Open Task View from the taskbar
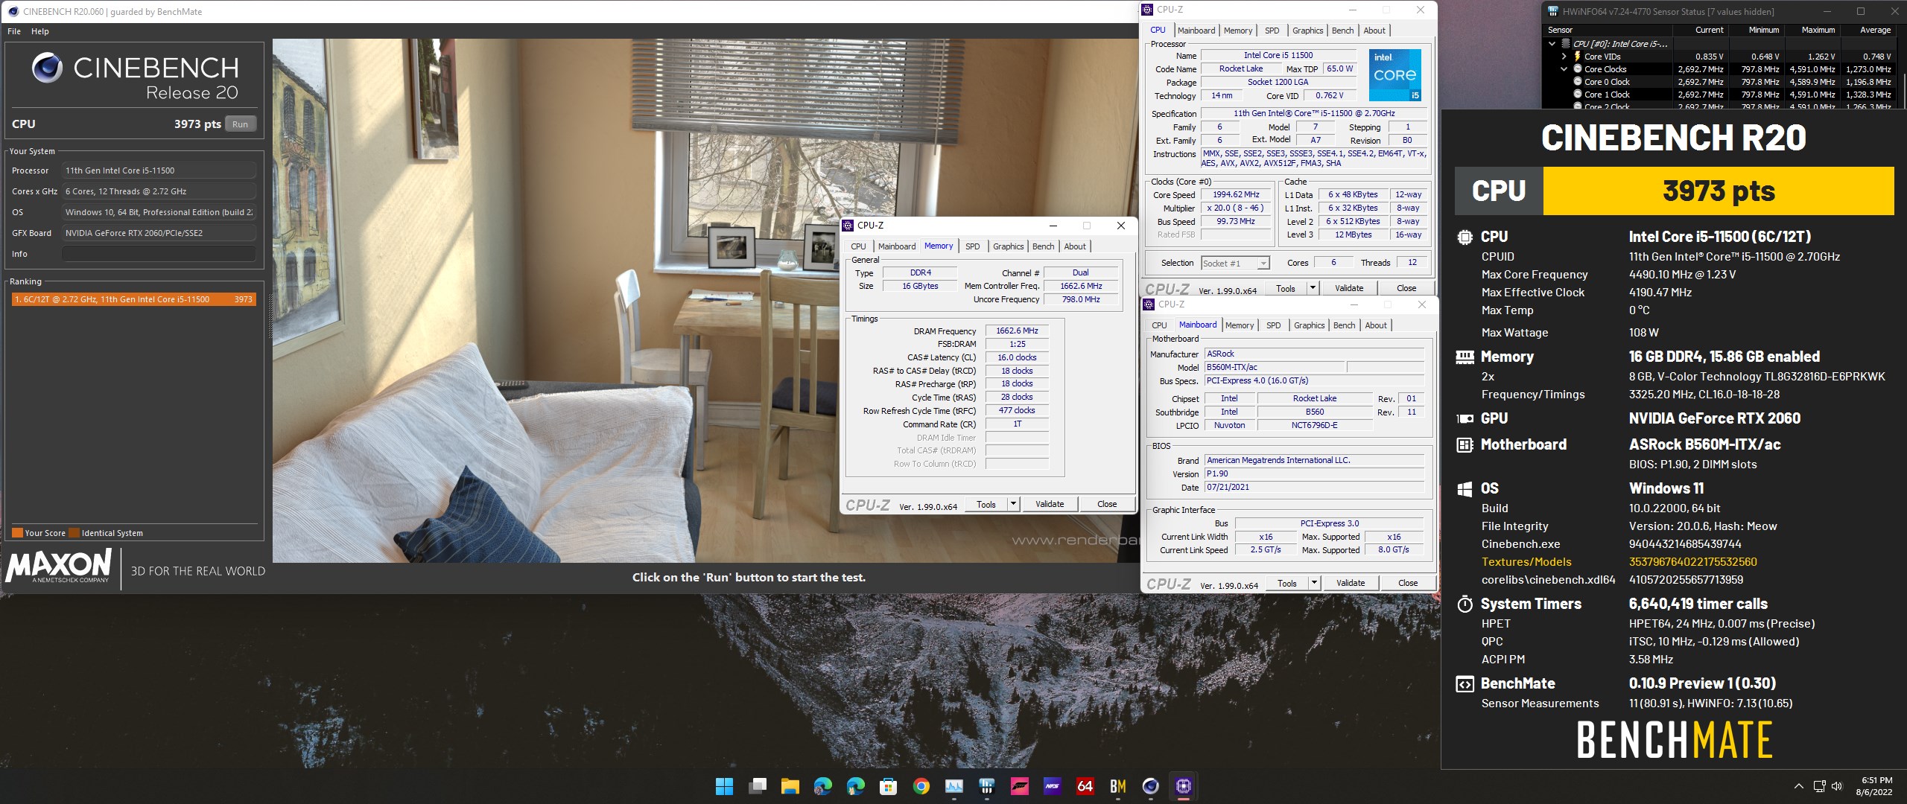1907x804 pixels. pos(758,786)
